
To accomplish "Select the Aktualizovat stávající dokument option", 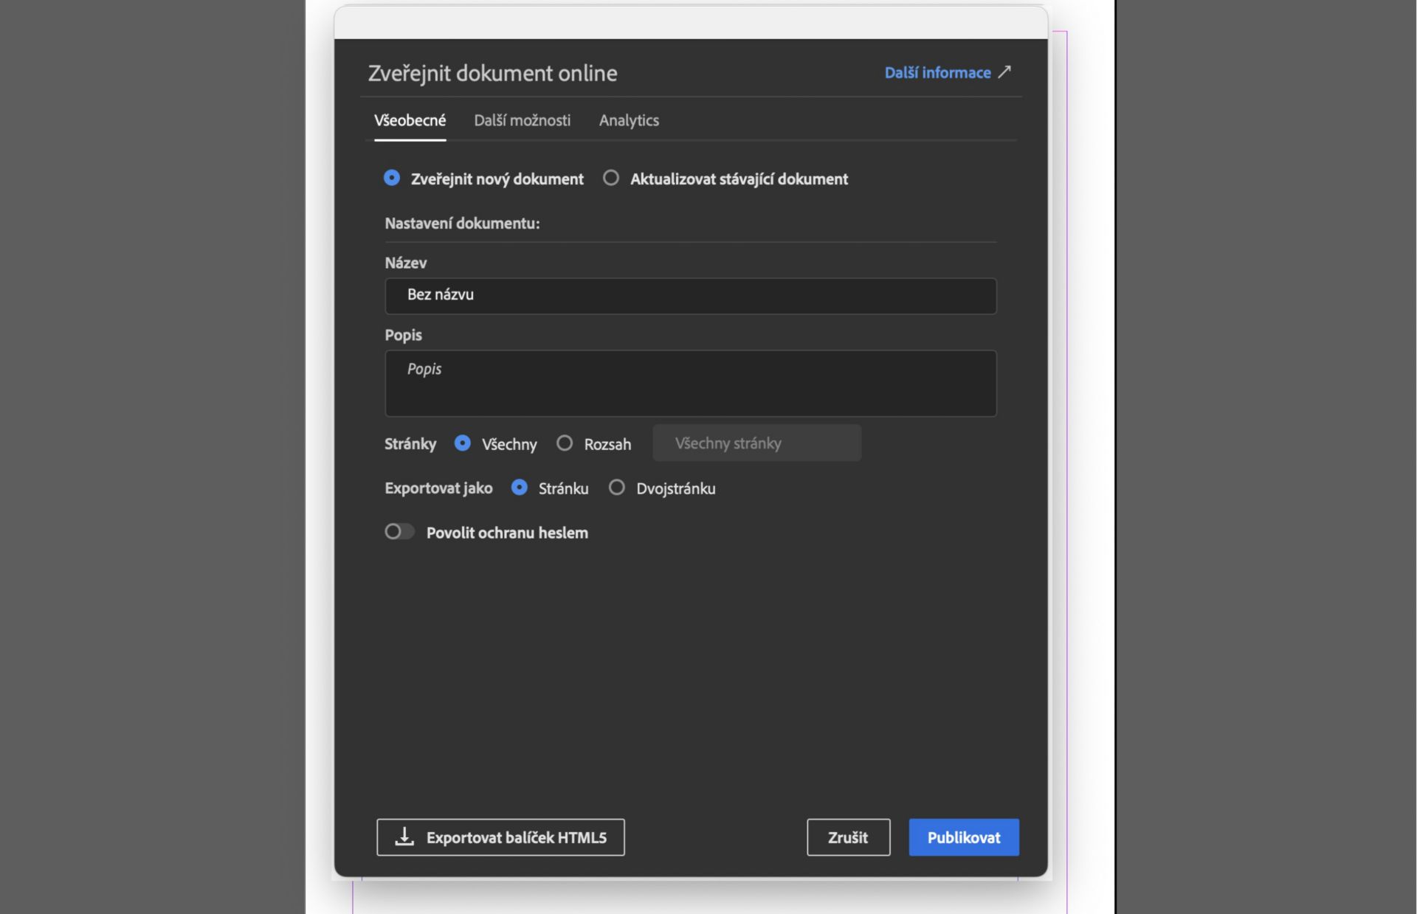I will (x=611, y=178).
